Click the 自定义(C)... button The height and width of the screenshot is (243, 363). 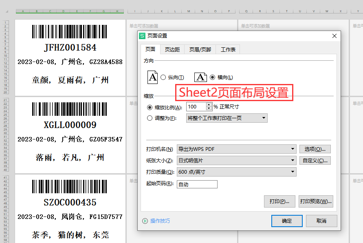315,160
